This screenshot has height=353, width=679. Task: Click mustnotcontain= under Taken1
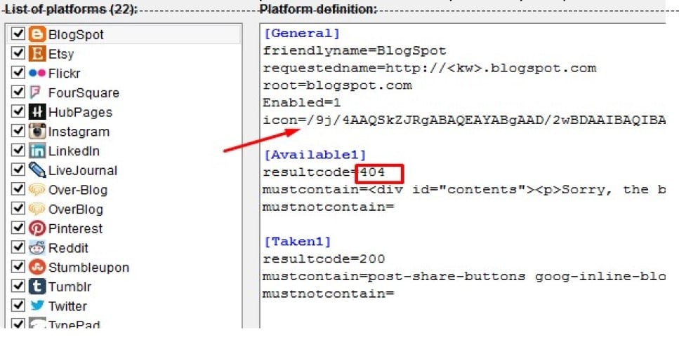click(x=328, y=293)
